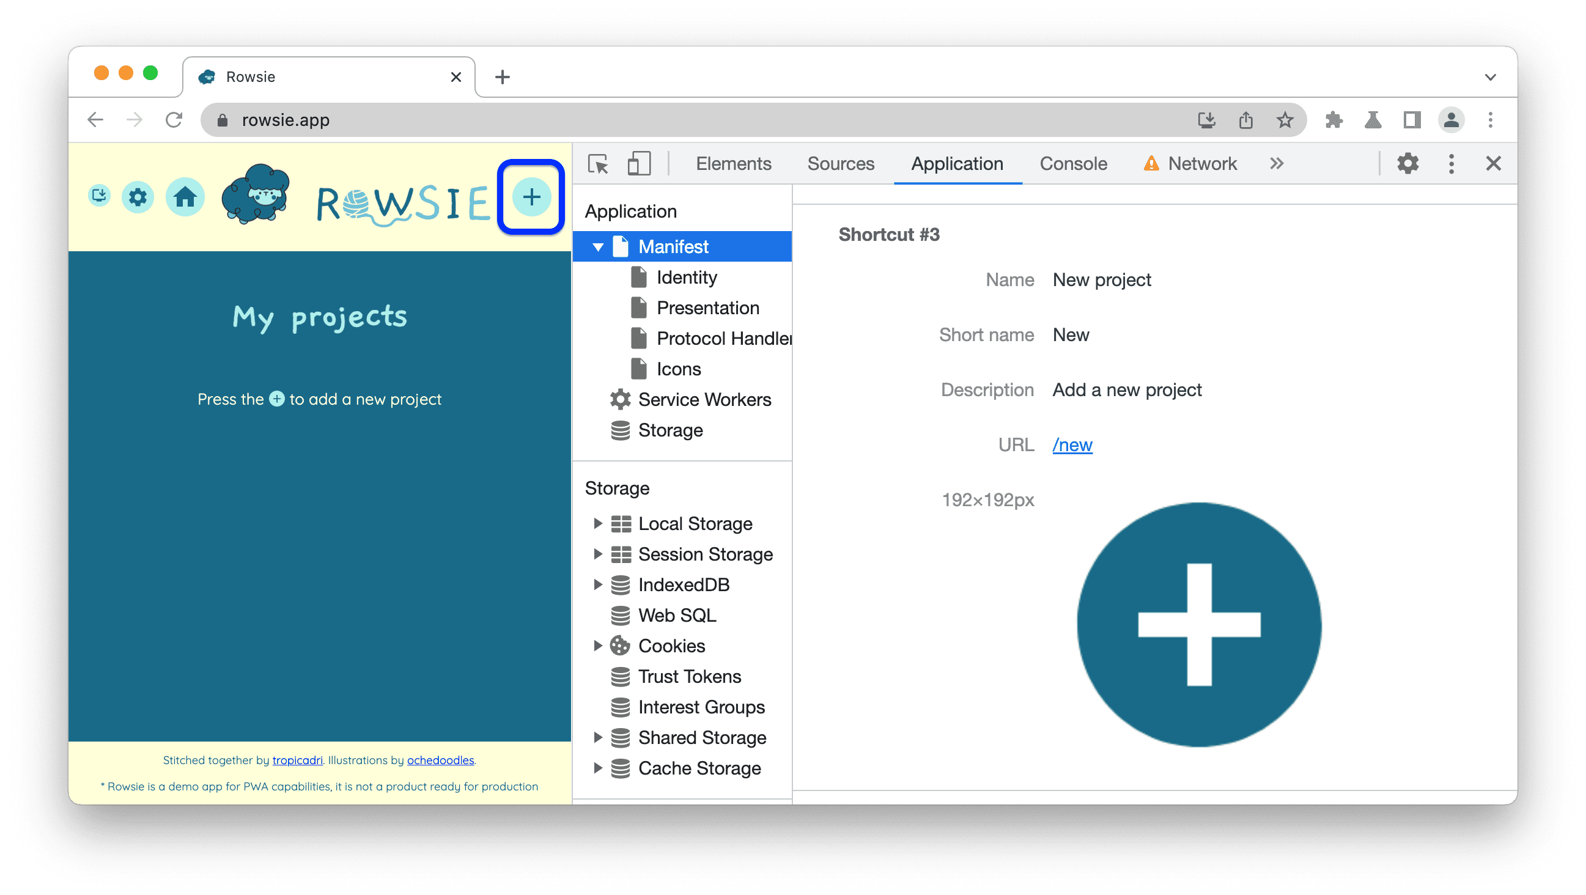Click the Manifest file icon
Image resolution: width=1586 pixels, height=895 pixels.
pyautogui.click(x=618, y=246)
